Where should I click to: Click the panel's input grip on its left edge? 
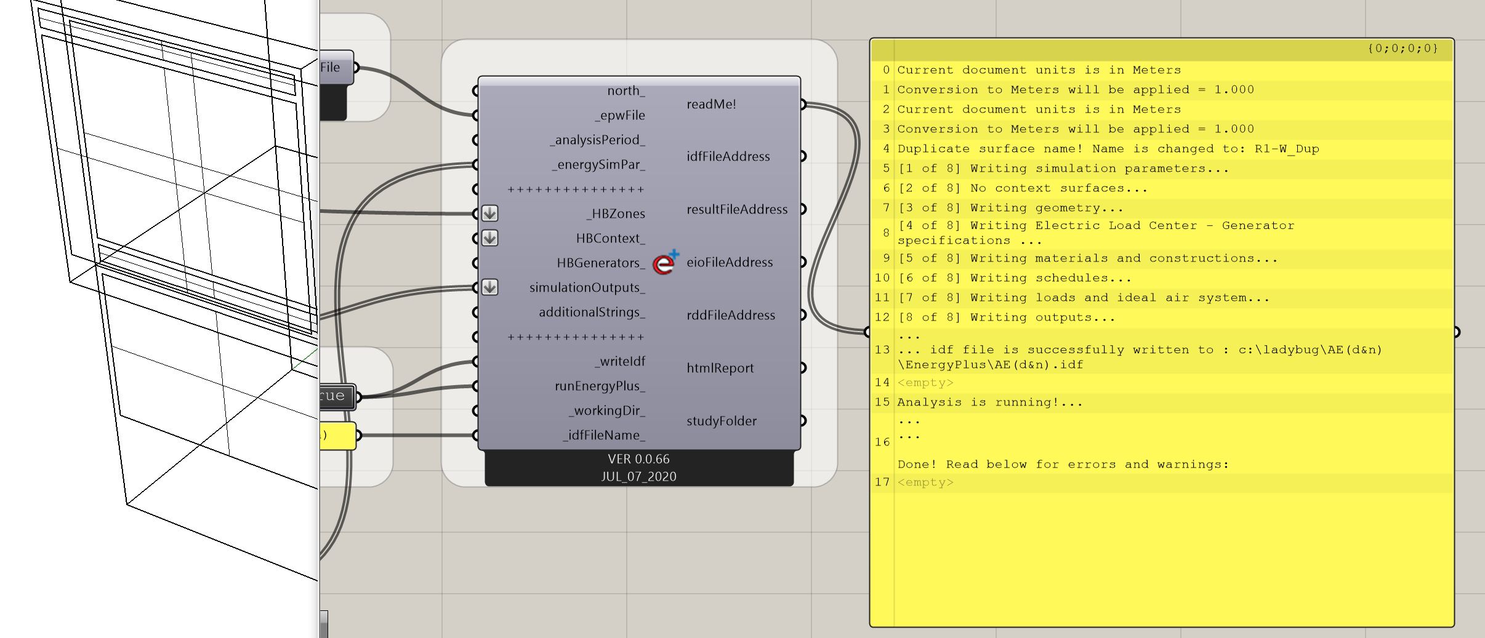[x=868, y=332]
